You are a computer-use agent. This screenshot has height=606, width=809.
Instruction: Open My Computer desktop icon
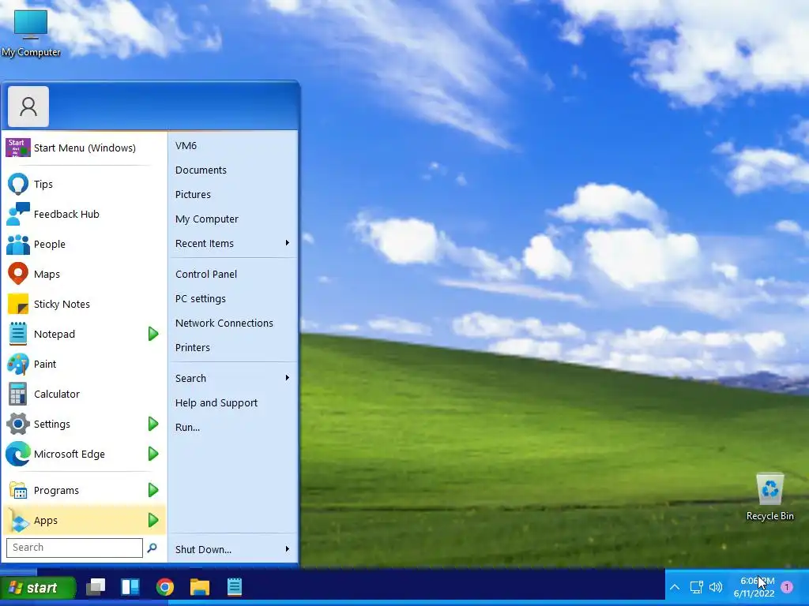(x=31, y=32)
